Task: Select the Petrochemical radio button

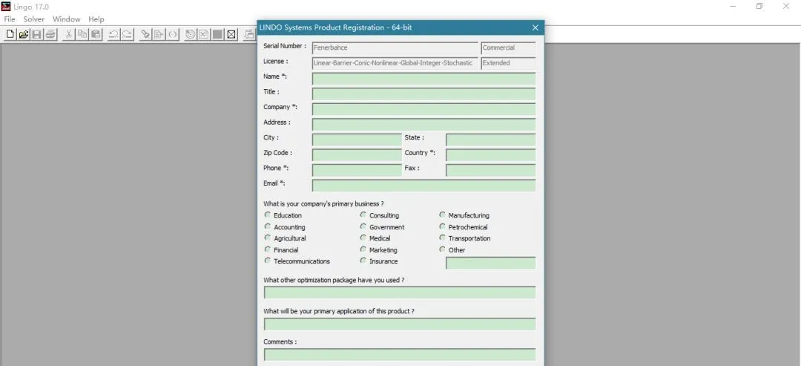Action: tap(442, 226)
